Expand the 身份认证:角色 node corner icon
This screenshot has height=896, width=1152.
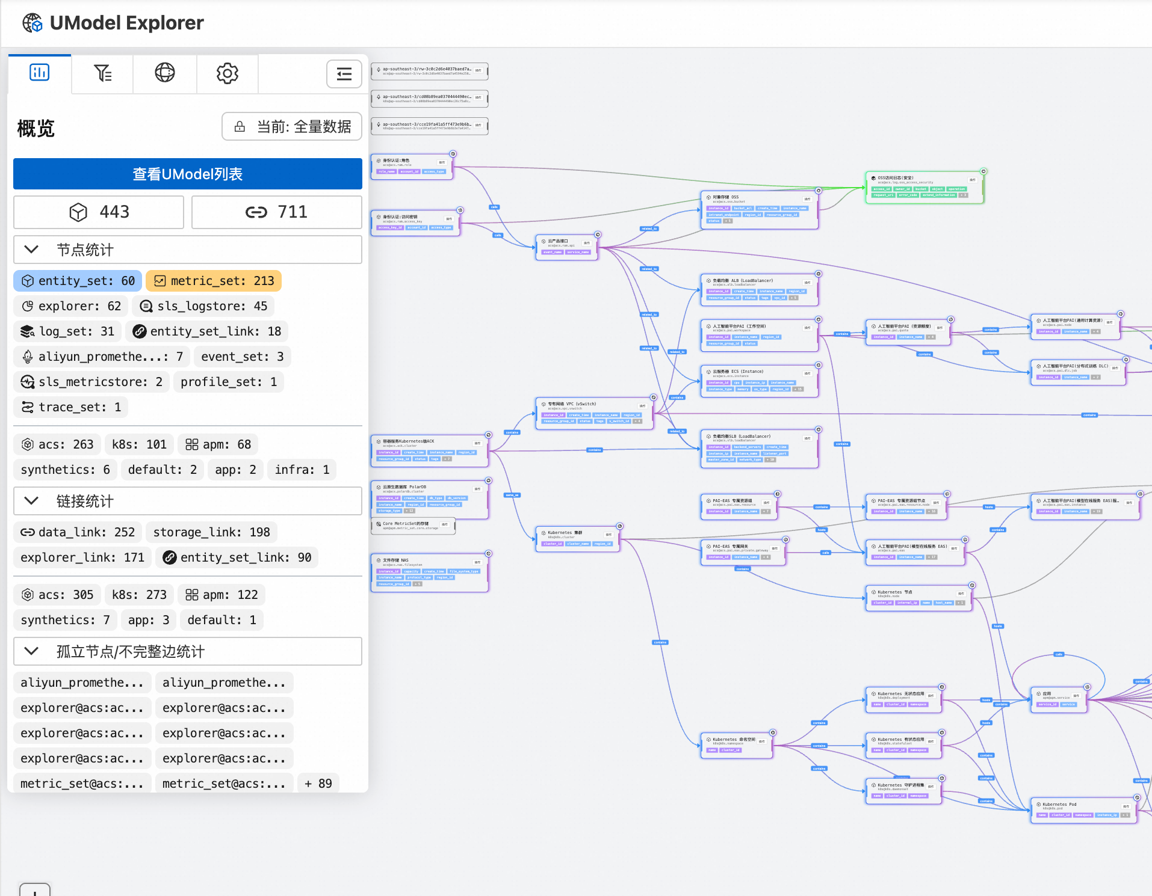pos(453,154)
